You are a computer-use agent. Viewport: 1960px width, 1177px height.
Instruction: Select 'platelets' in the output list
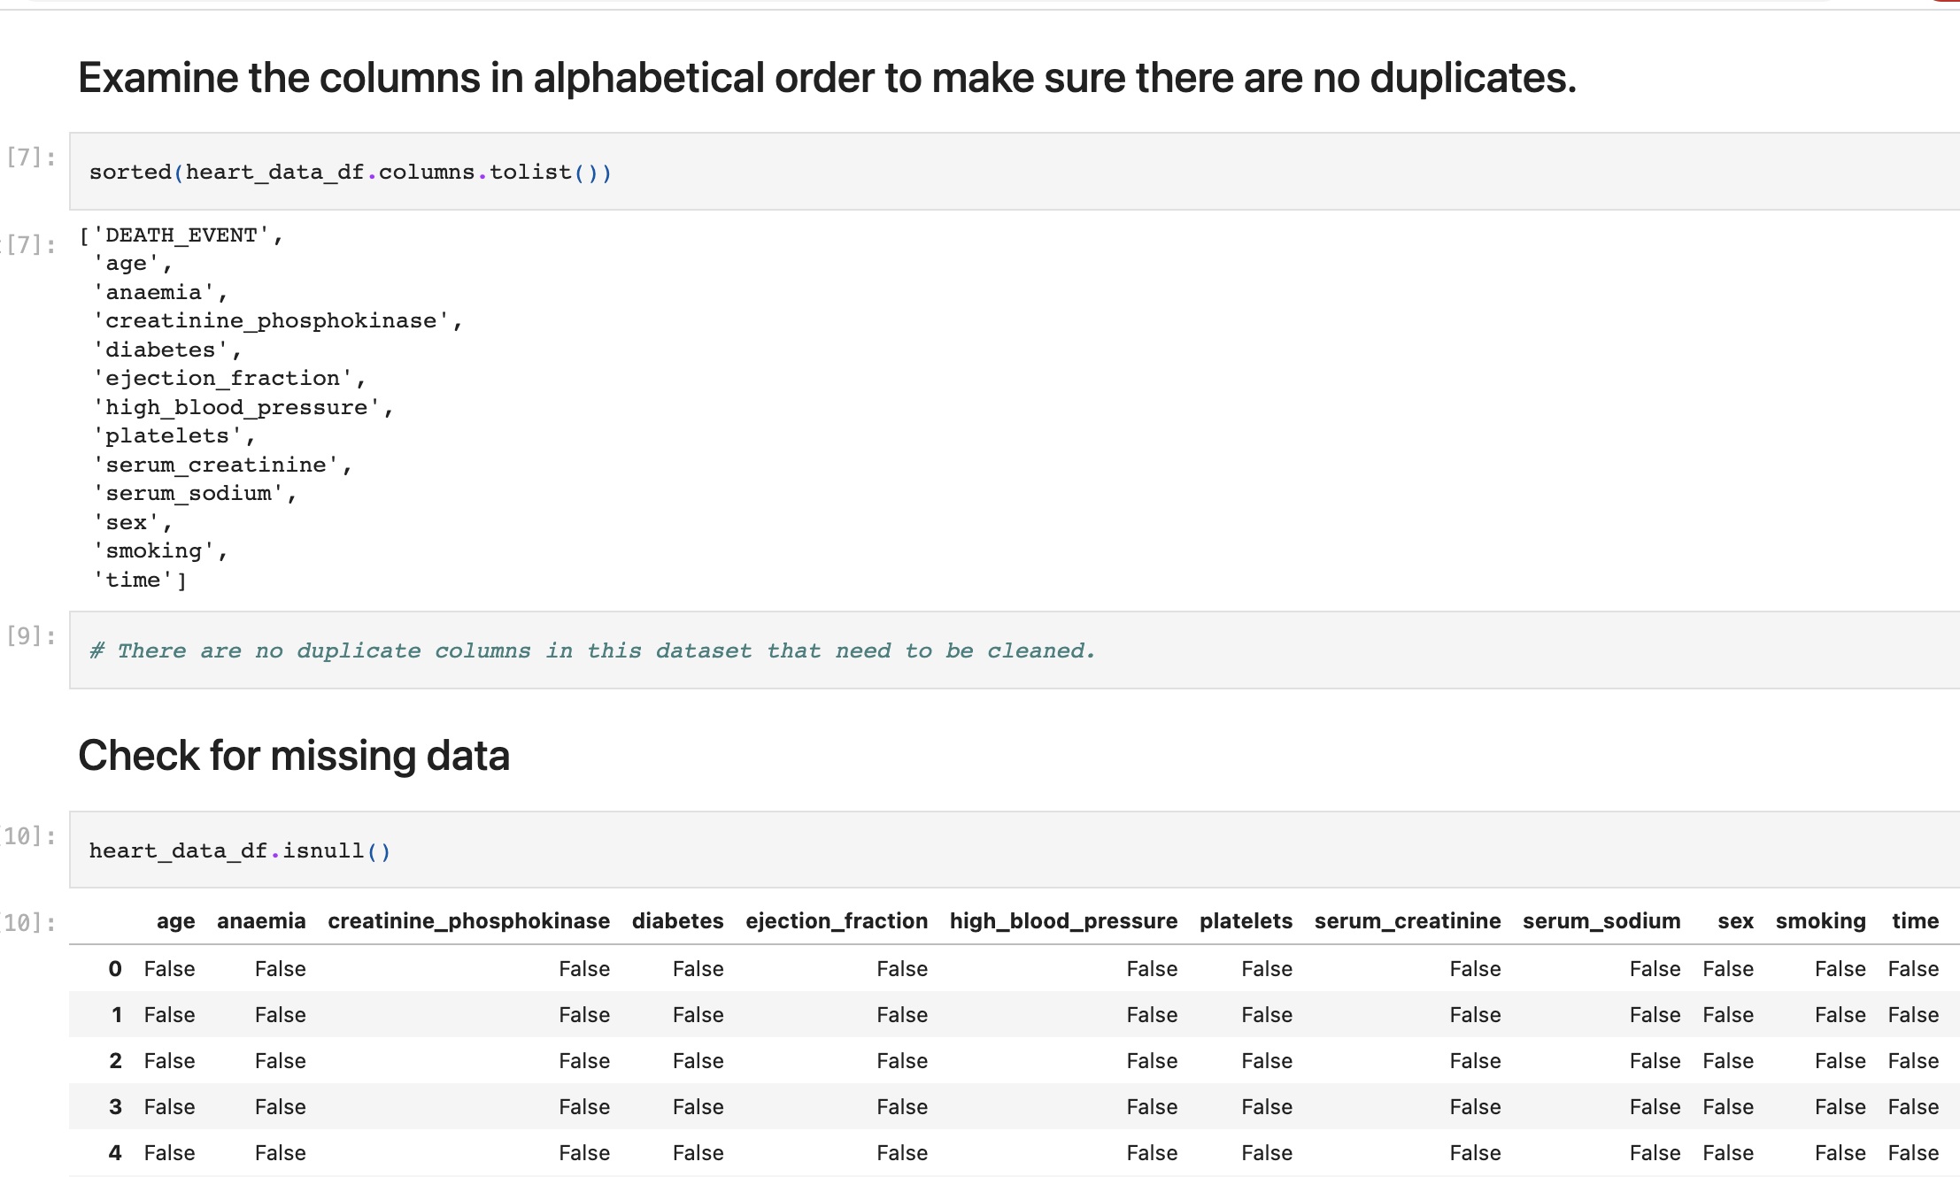click(x=167, y=436)
